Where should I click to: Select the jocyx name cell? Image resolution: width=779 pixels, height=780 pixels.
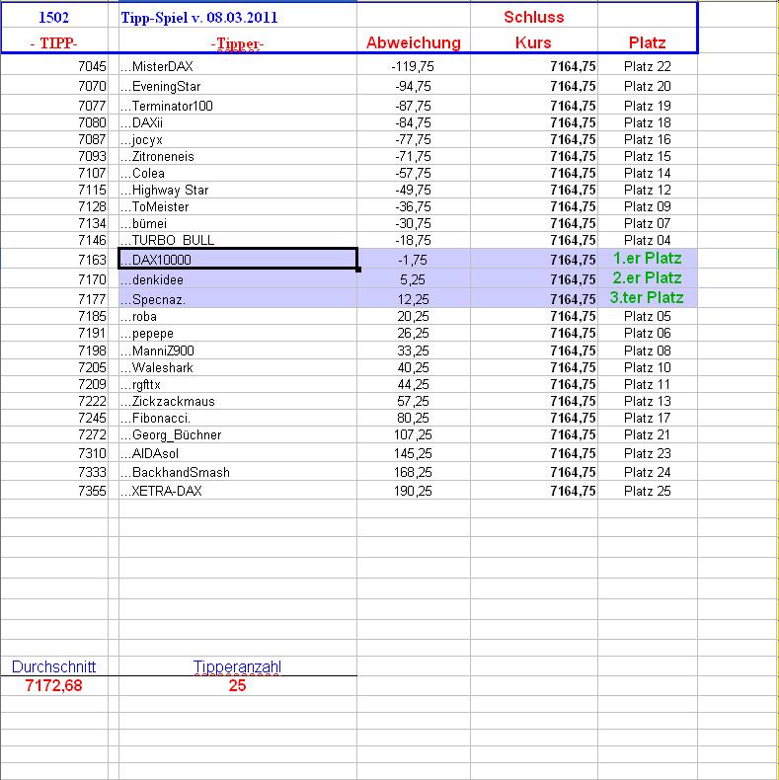238,139
